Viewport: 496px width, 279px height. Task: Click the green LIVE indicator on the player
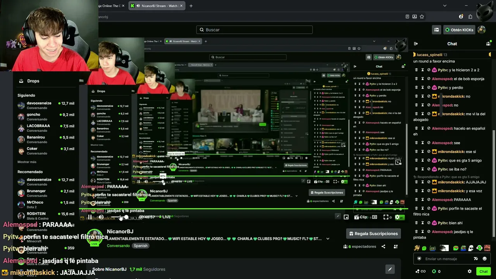click(164, 217)
